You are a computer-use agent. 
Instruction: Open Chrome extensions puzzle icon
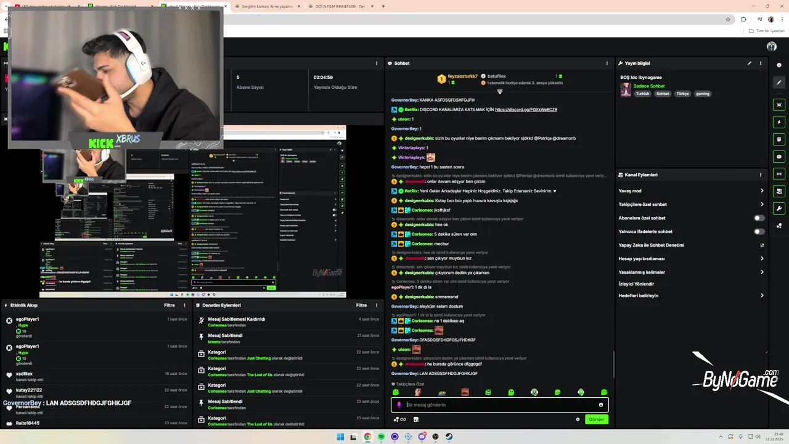[743, 19]
